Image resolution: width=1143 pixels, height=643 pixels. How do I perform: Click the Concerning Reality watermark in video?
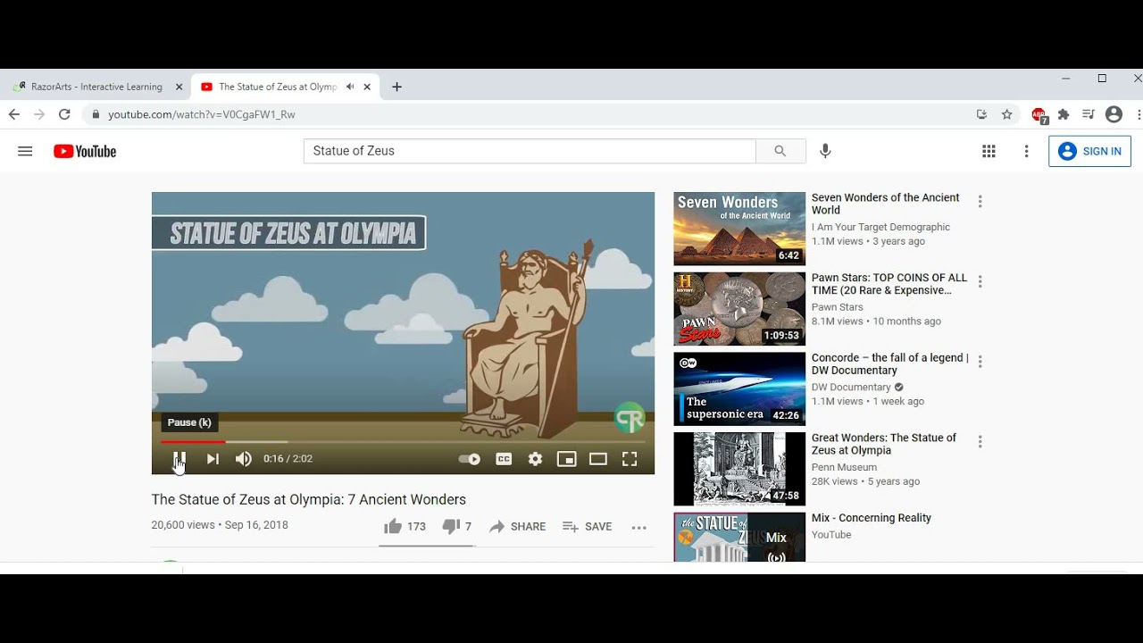pos(630,418)
